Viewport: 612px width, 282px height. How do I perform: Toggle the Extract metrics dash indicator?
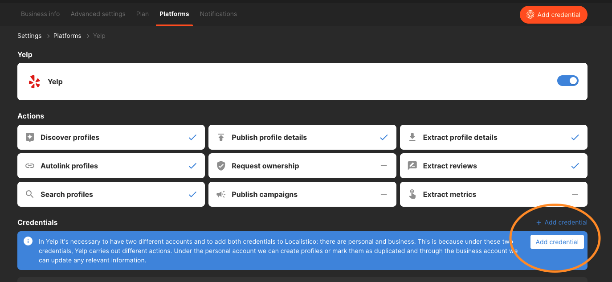[x=575, y=194]
